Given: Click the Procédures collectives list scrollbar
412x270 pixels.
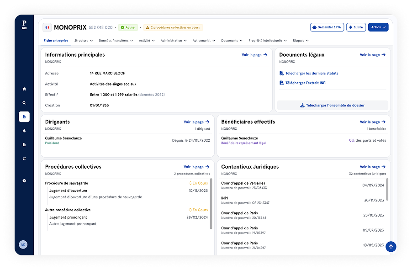Looking at the screenshot, I should pos(211,204).
